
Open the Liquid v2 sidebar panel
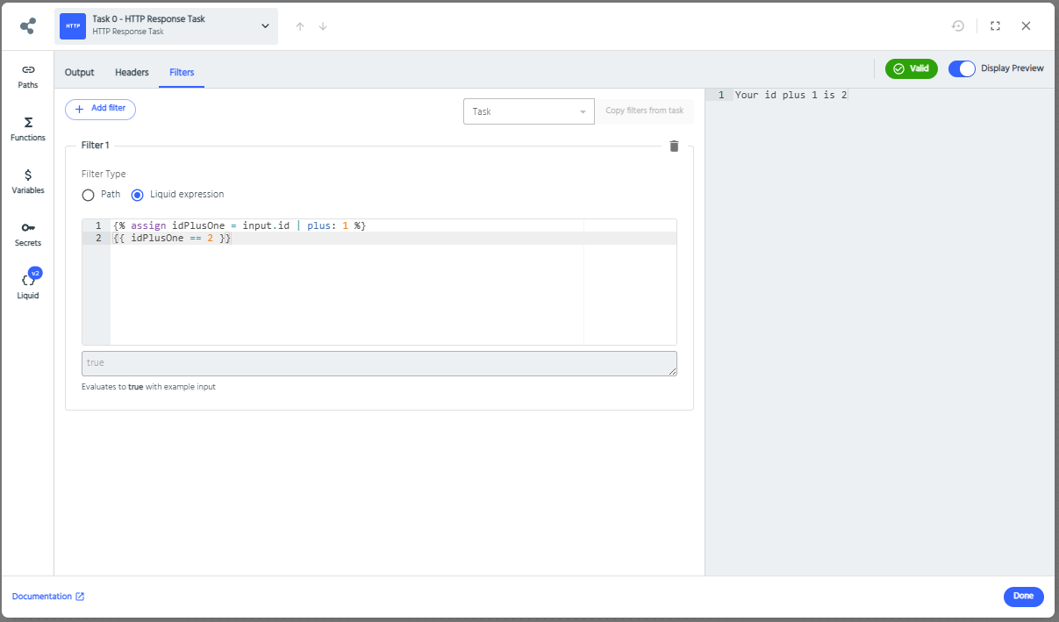click(28, 285)
